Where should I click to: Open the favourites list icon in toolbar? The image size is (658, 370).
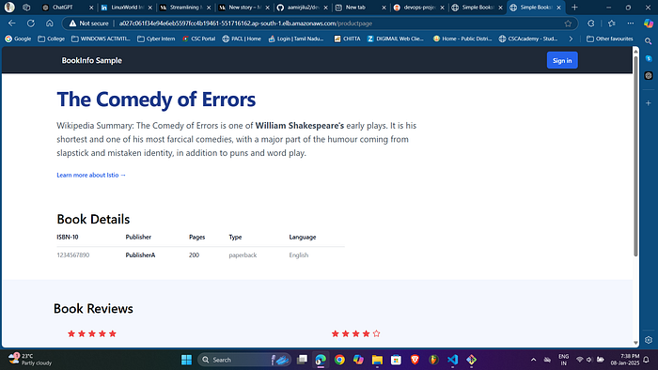click(611, 23)
